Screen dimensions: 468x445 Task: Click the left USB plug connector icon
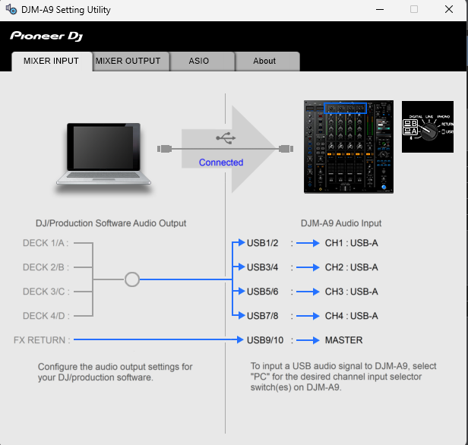(164, 149)
